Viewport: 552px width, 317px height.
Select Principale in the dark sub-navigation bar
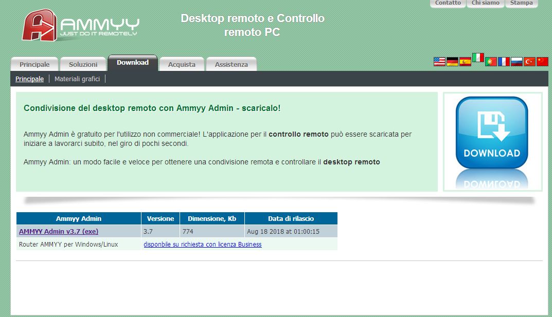click(29, 79)
